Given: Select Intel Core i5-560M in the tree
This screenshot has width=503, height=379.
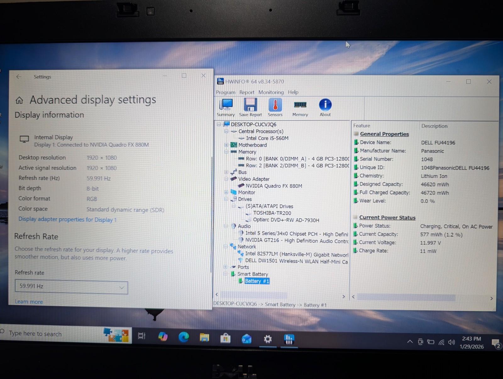Looking at the screenshot, I should tap(267, 138).
